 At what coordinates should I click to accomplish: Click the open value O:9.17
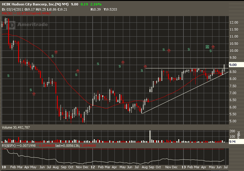30,9
